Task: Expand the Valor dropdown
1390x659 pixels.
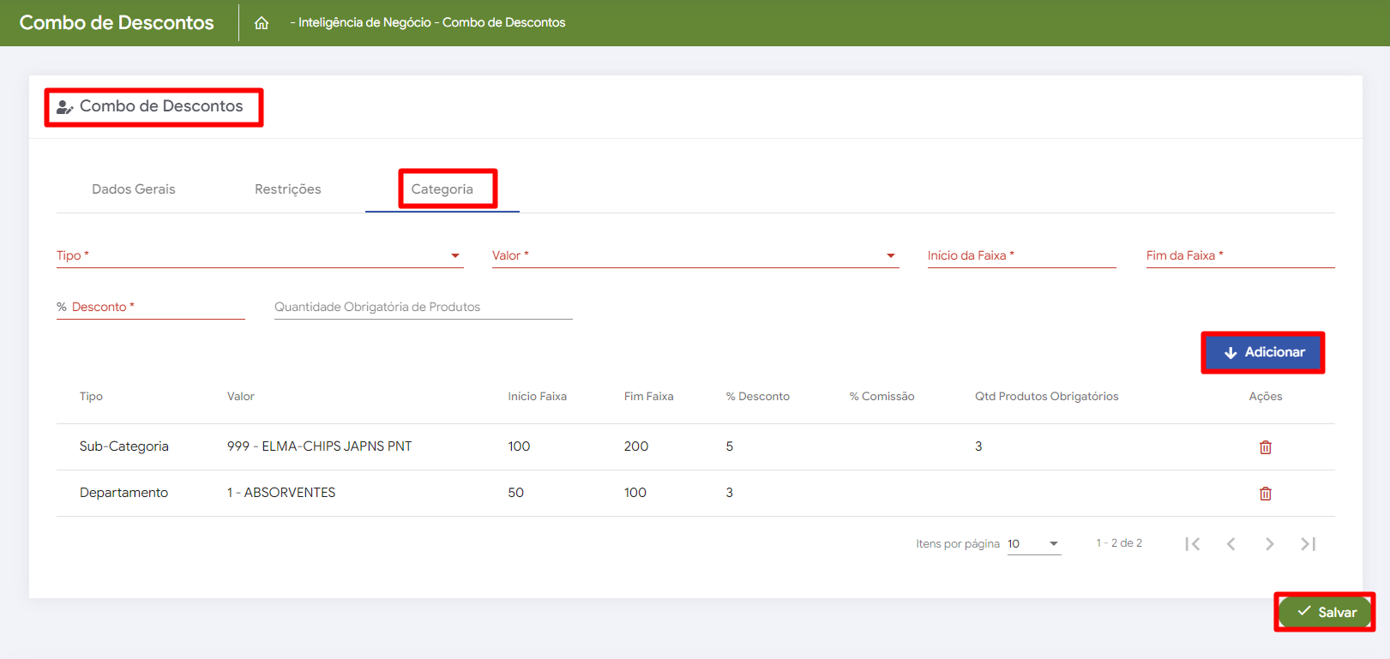Action: tap(695, 255)
